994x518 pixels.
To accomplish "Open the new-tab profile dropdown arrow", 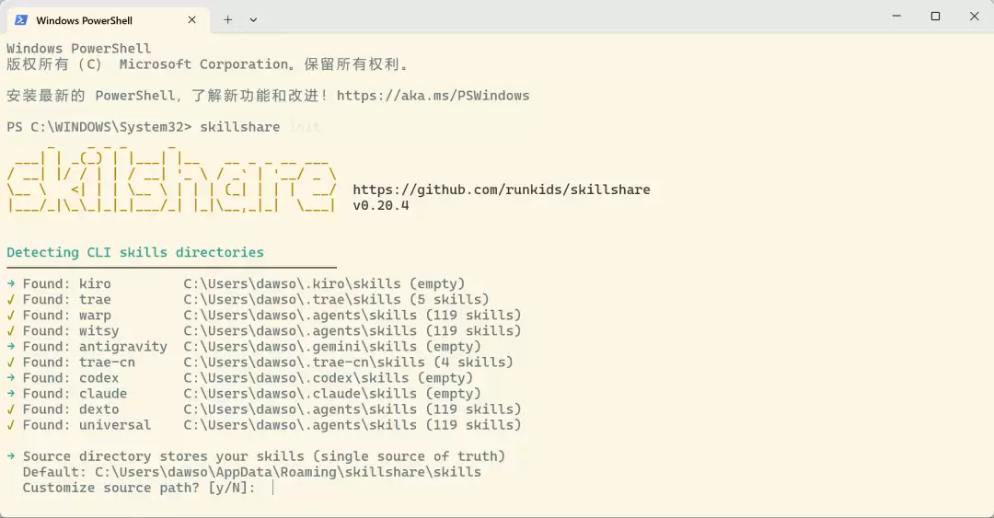I will 253,19.
